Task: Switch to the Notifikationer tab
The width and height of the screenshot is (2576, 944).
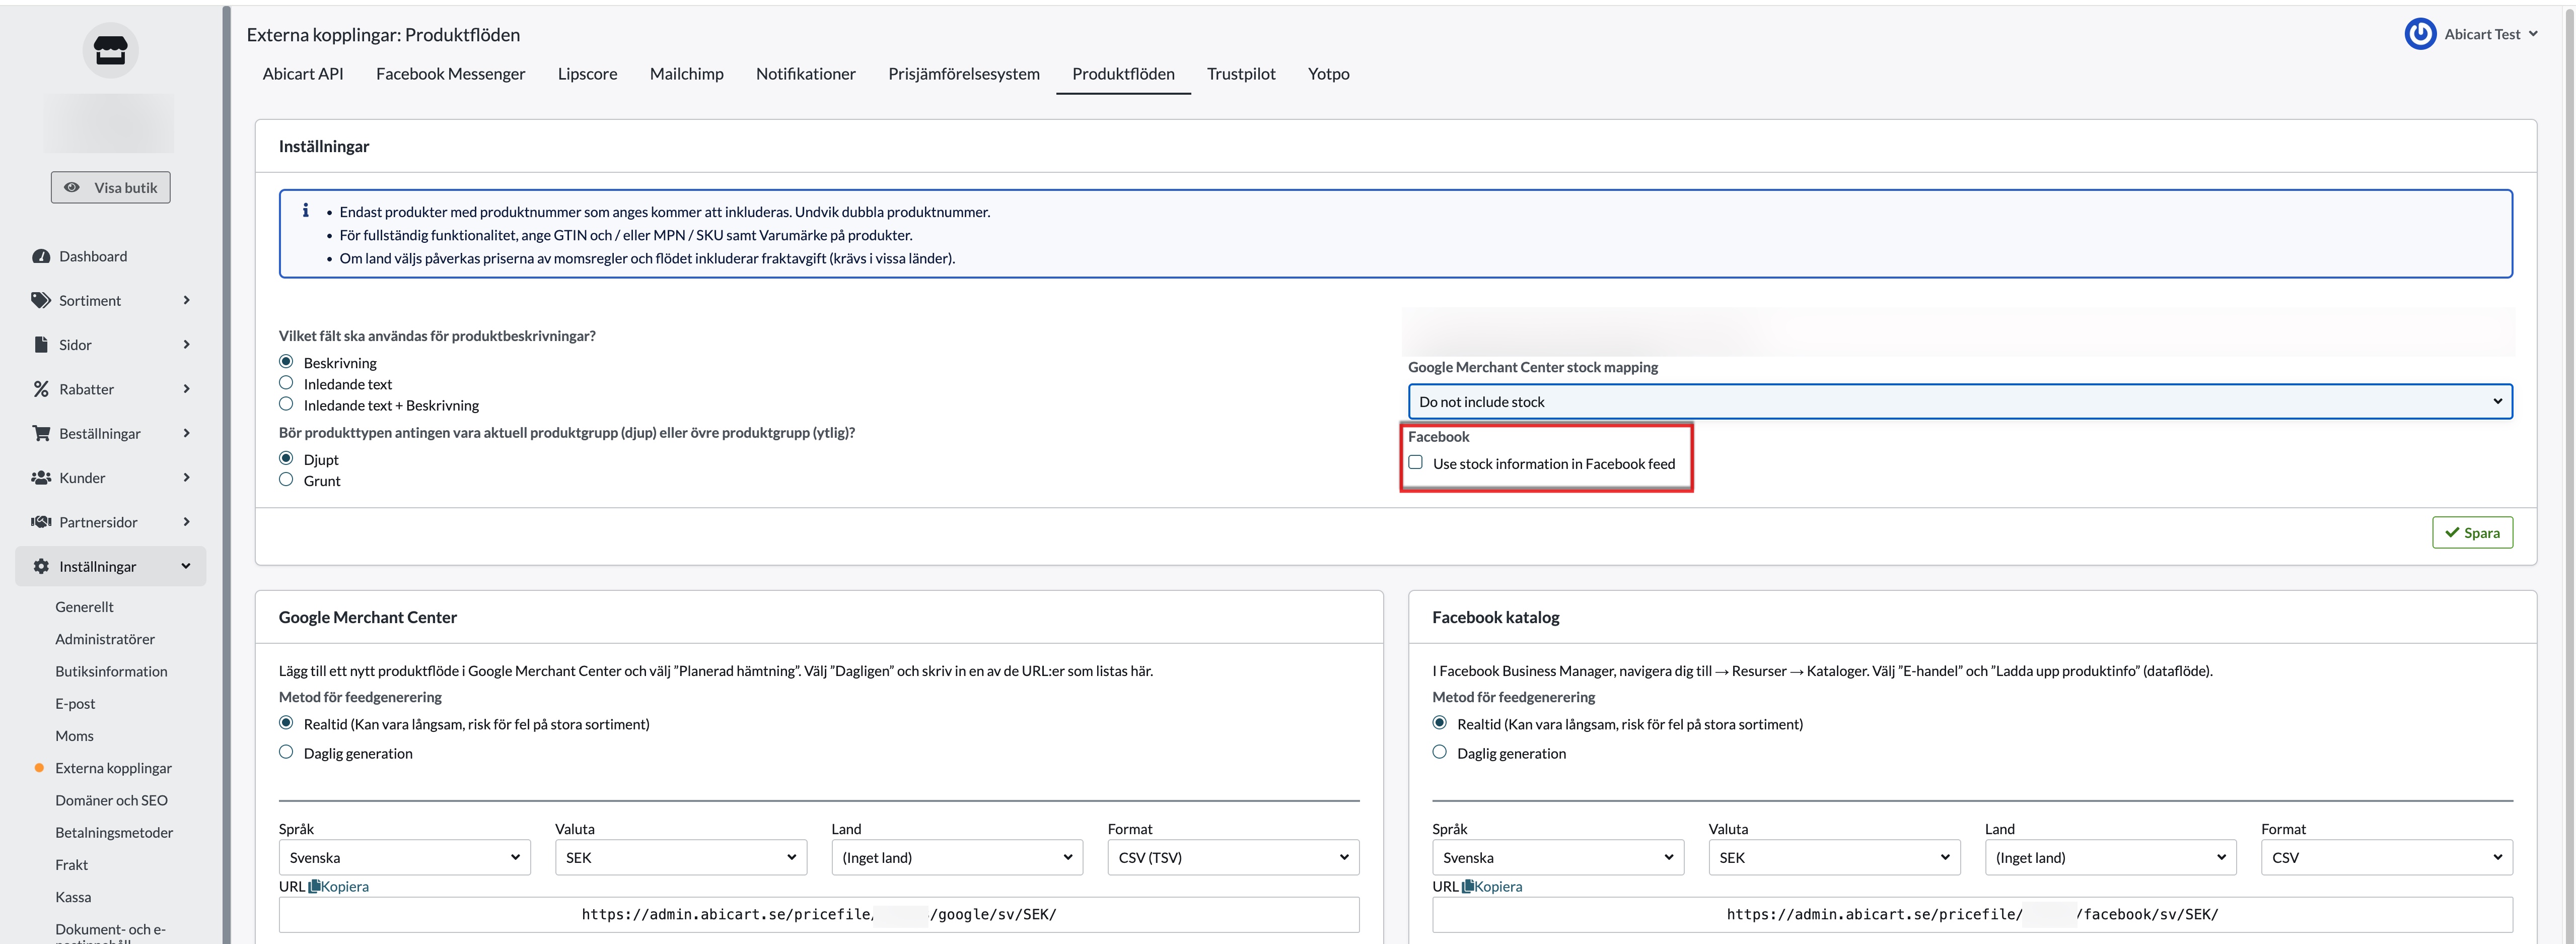Action: click(805, 74)
